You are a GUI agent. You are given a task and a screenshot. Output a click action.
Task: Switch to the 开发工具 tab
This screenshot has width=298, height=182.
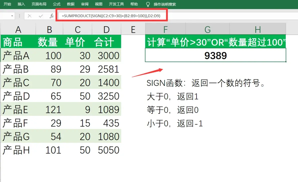click(x=116, y=4)
